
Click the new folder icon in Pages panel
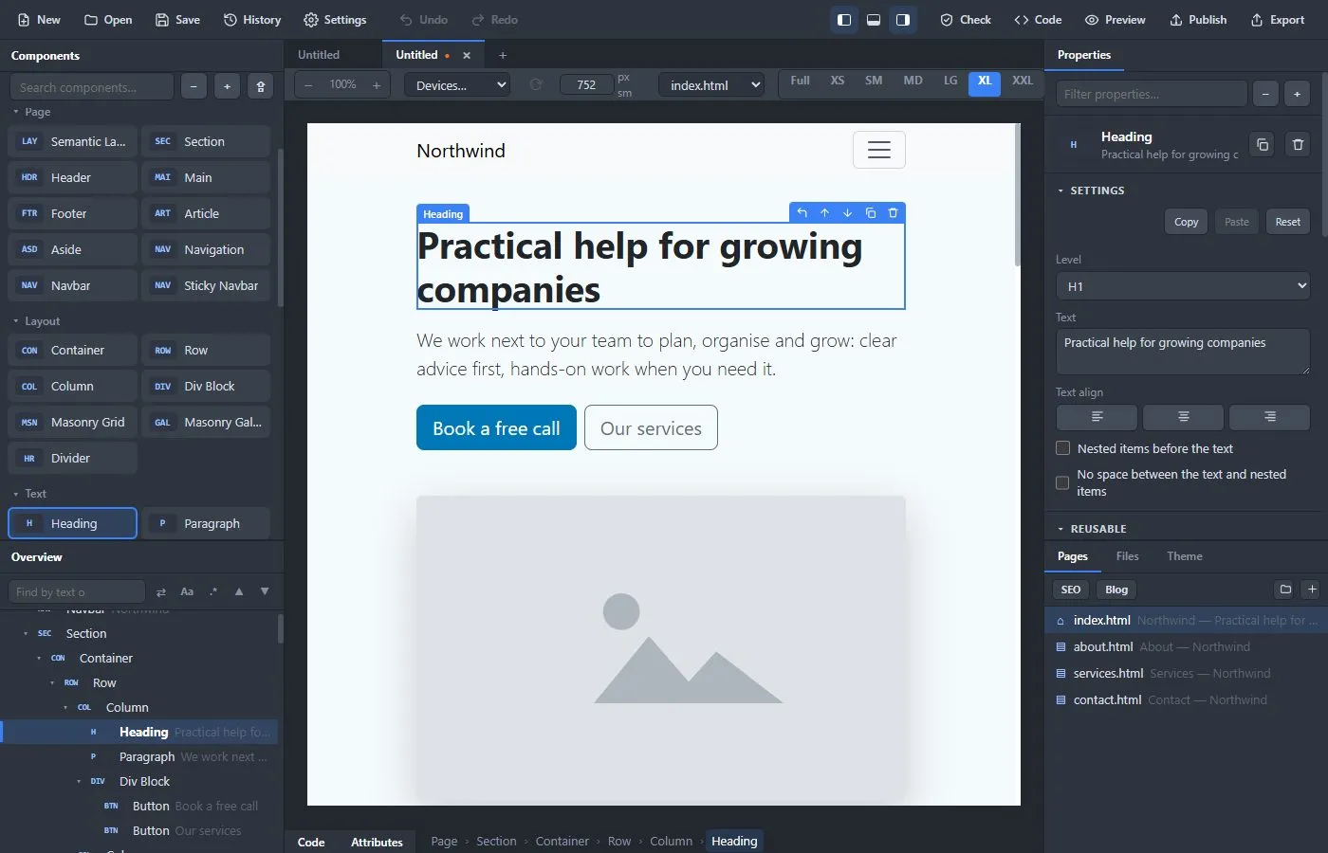[1285, 590]
